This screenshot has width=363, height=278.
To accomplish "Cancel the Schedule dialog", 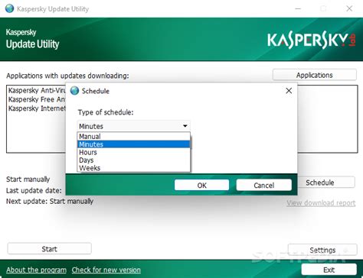I will pos(263,185).
